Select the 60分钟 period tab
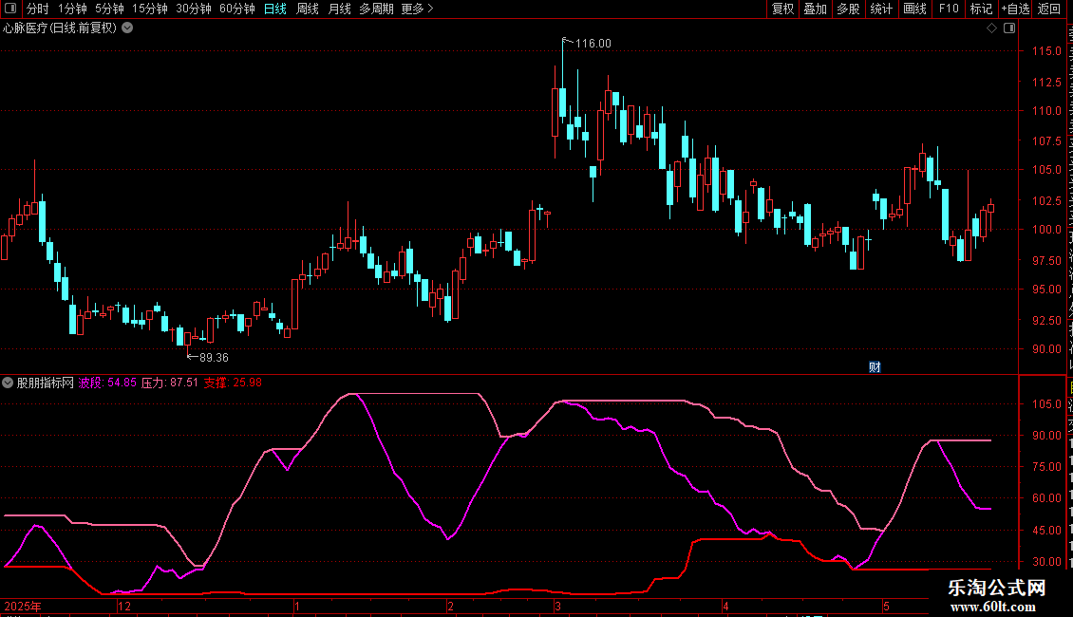This screenshot has height=617, width=1073. click(236, 9)
